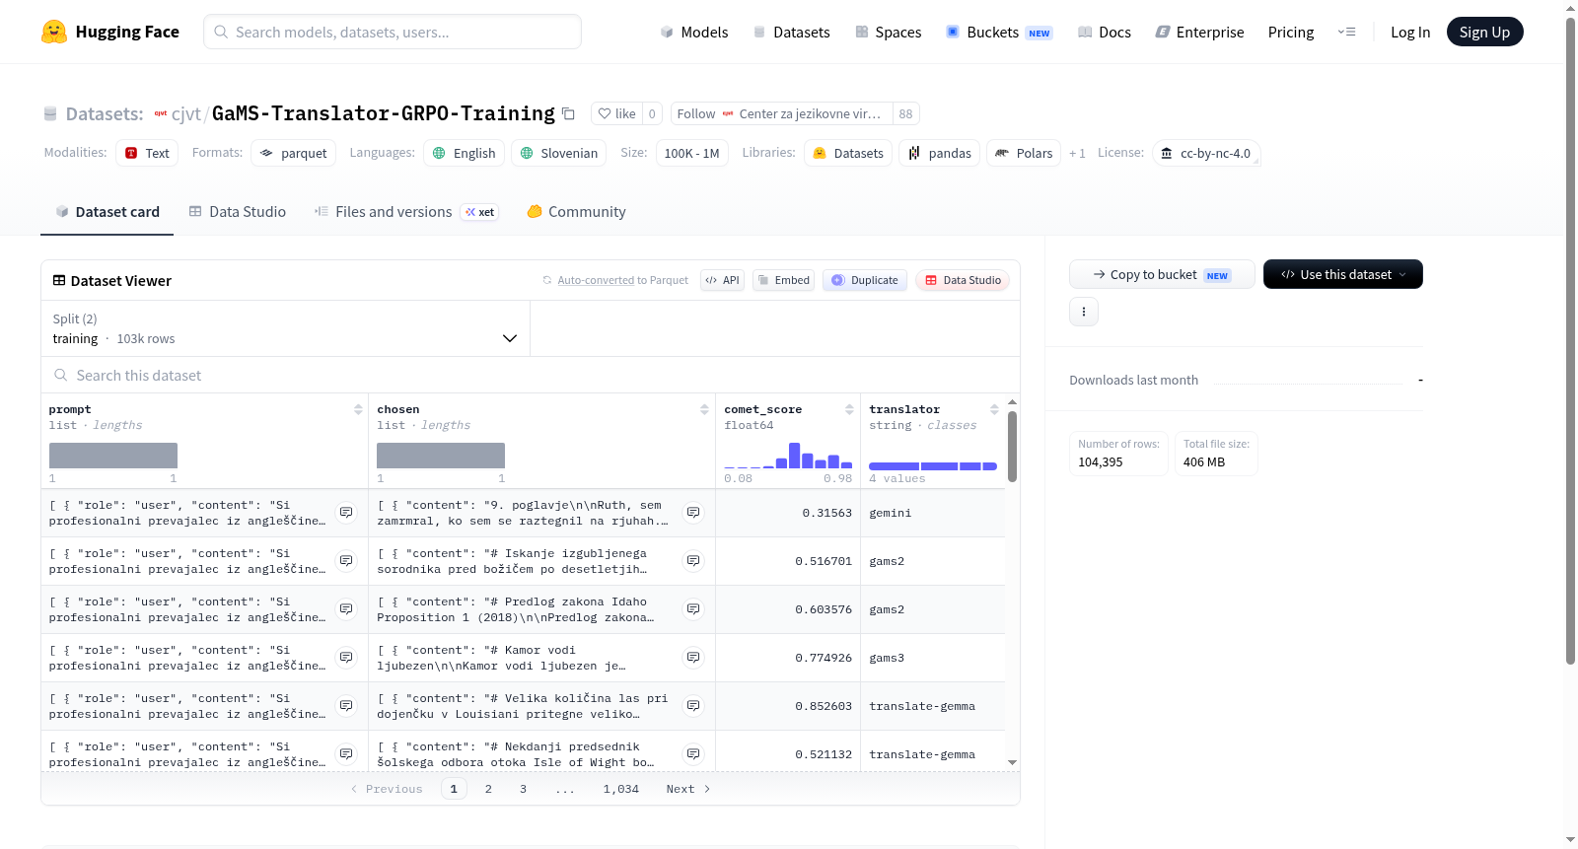Open the navigation overflow menu icon
This screenshot has height=849, width=1578.
pyautogui.click(x=1346, y=32)
